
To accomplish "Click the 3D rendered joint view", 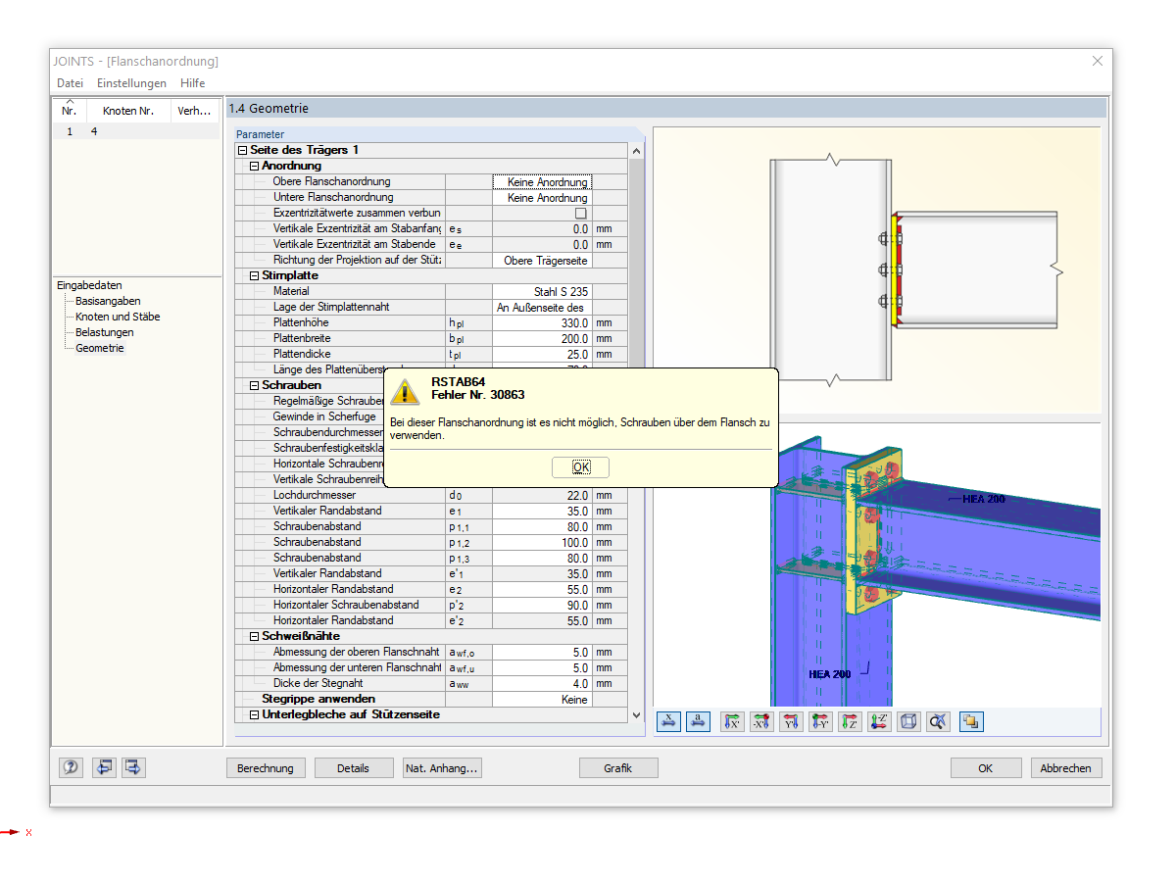I will tap(876, 563).
